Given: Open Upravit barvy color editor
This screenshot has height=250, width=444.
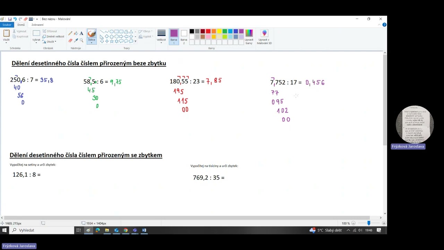Looking at the screenshot, I should pyautogui.click(x=249, y=36).
